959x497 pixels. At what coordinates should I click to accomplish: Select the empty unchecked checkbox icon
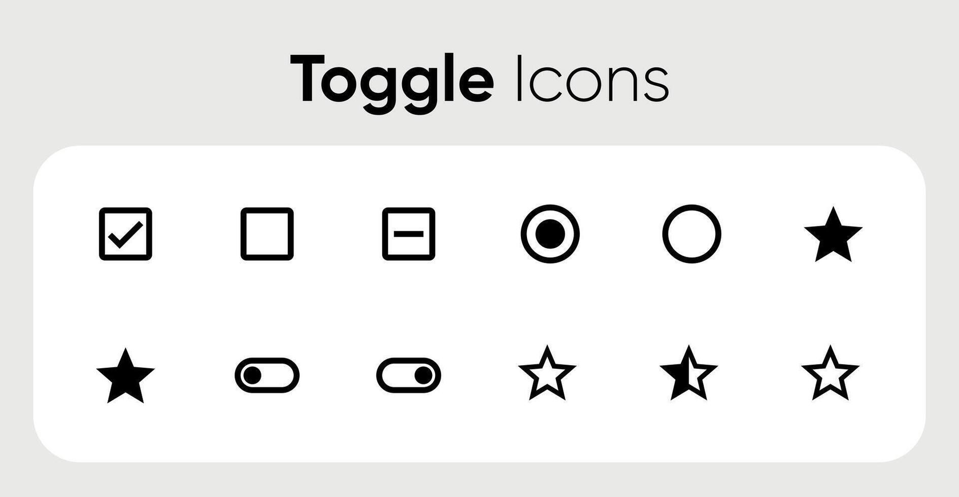[267, 234]
